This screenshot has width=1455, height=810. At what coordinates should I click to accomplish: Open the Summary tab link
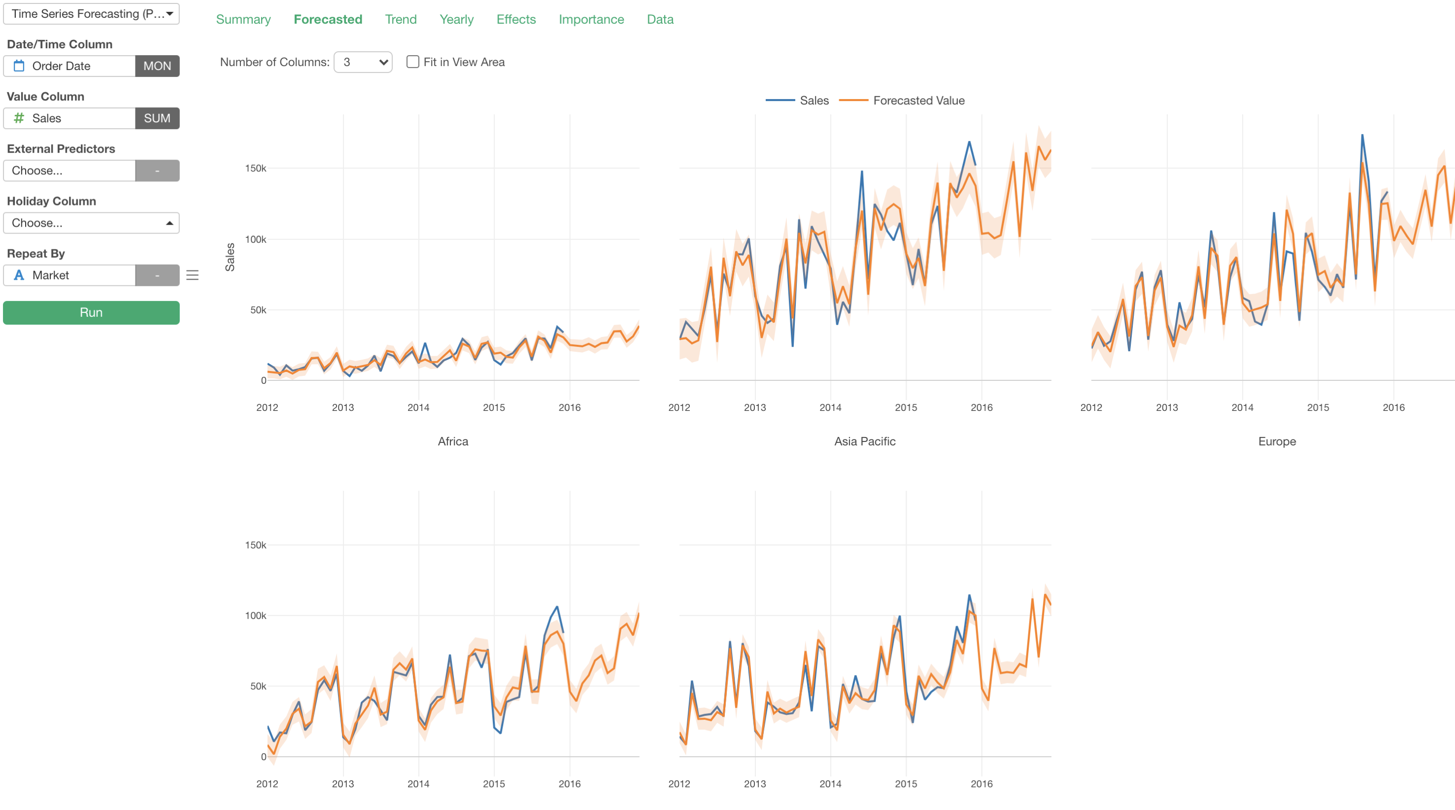(243, 19)
